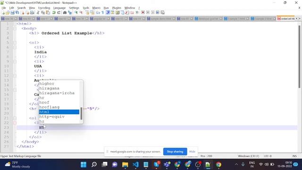Click the Skype icon in taskbar
302x170 pixels.
click(156, 165)
